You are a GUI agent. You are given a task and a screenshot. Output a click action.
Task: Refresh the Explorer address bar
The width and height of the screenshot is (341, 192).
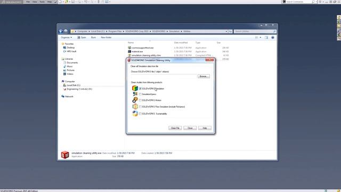(230, 31)
